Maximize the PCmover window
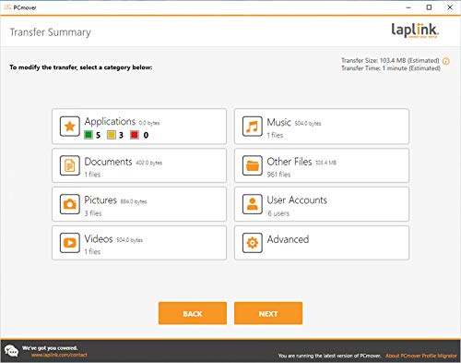This screenshot has width=461, height=363. [429, 7]
